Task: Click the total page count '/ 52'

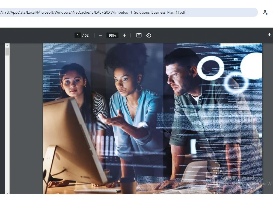Action: pyautogui.click(x=85, y=35)
